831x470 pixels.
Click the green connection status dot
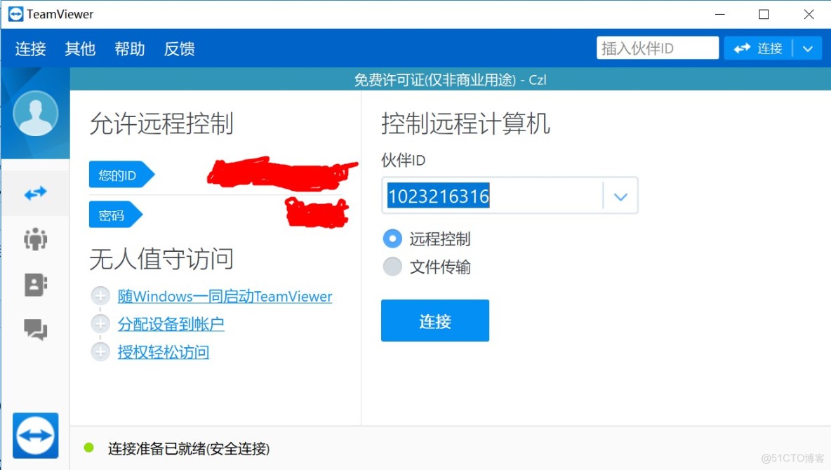coord(89,448)
